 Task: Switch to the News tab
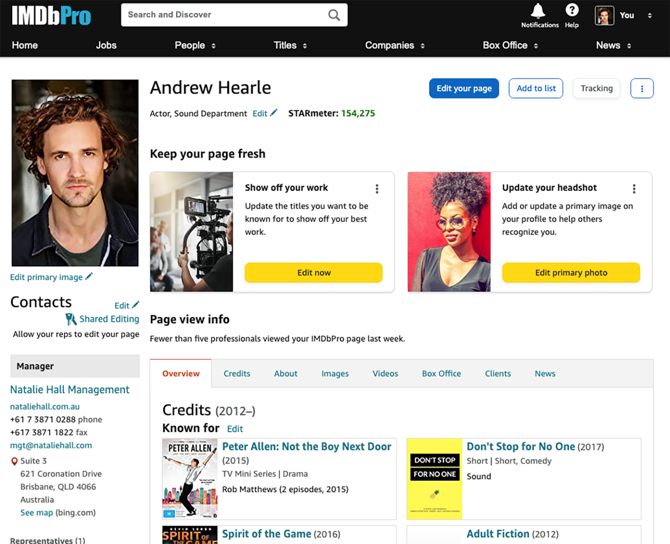[x=545, y=374]
